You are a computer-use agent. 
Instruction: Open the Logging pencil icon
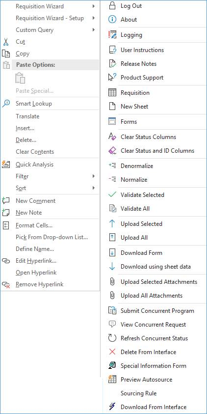[x=112, y=35]
